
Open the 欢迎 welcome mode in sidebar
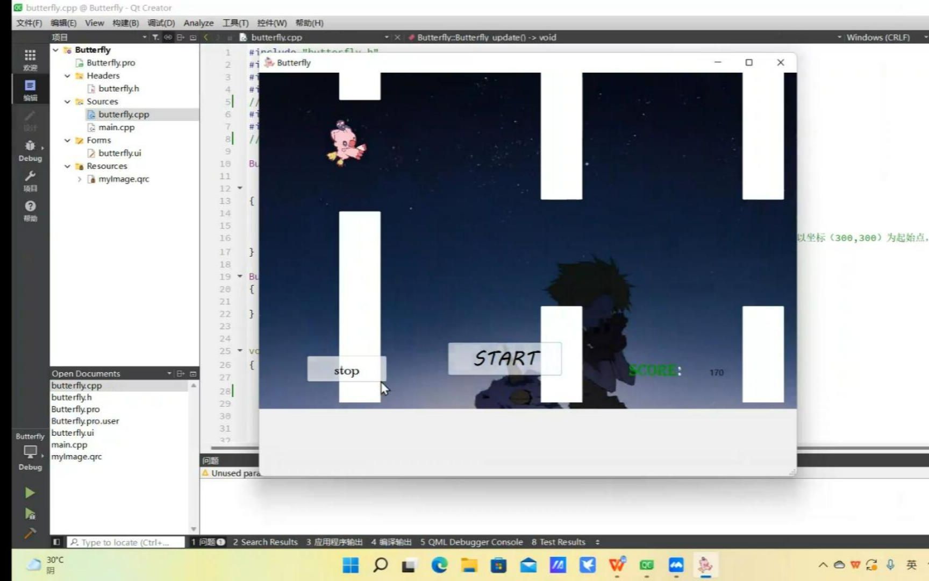(x=30, y=59)
